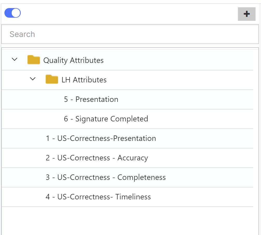261x235 pixels.
Task: Pick 3 - US-Correctness - Completeness entry
Action: coord(106,177)
